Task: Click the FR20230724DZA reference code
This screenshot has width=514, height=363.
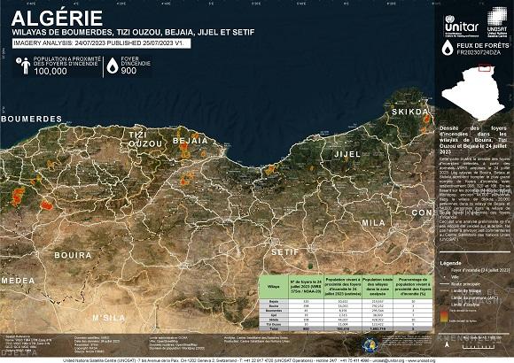Action: point(479,52)
